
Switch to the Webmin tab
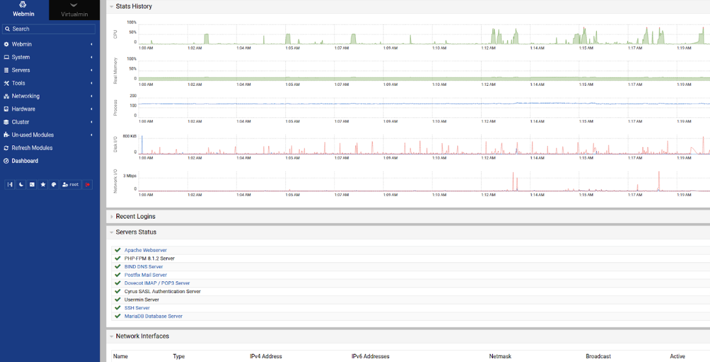24,10
